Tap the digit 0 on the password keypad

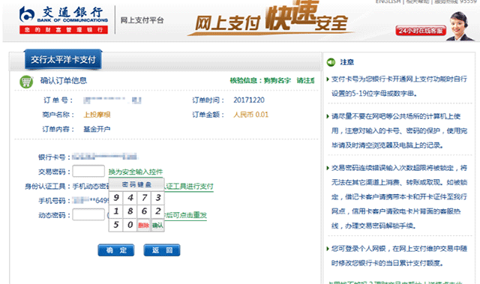point(130,225)
